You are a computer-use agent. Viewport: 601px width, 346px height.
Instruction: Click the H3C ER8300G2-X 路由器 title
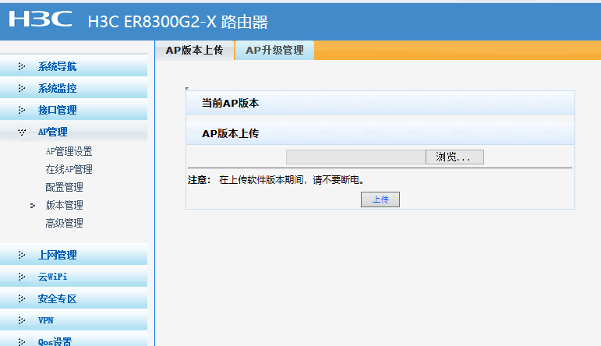pos(178,22)
